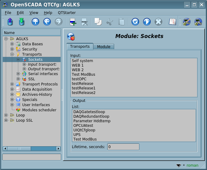207x170 pixels.
Task: Expand the Loop SSL tree node
Action: tap(6, 120)
